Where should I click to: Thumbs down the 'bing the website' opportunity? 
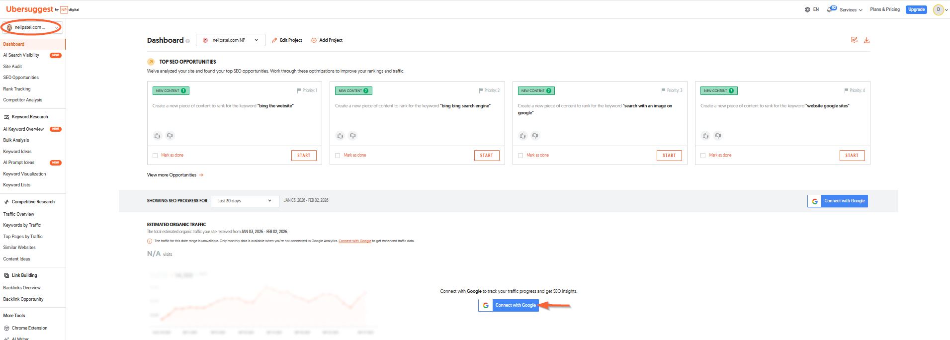pyautogui.click(x=170, y=136)
